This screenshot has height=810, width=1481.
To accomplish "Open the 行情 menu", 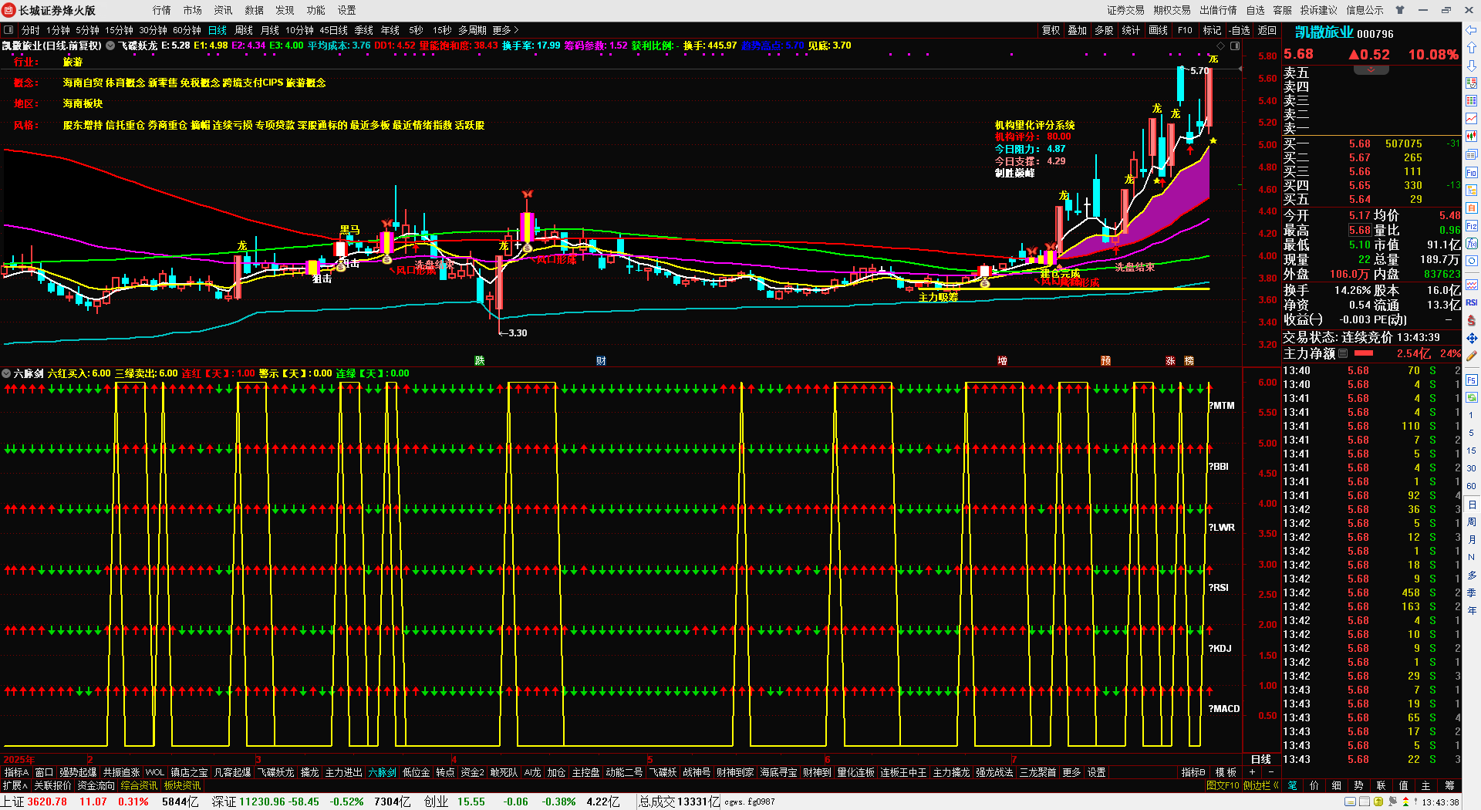I will (x=162, y=10).
